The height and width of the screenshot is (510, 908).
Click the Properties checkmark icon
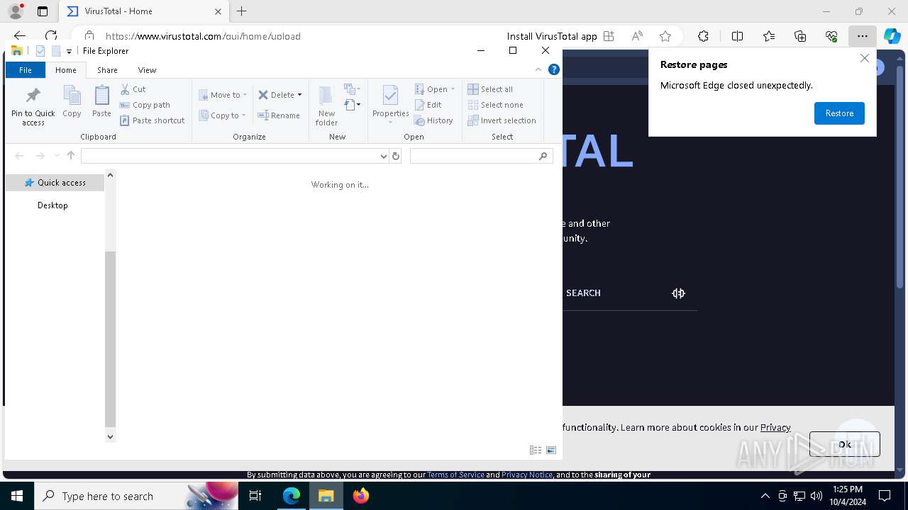pos(390,96)
